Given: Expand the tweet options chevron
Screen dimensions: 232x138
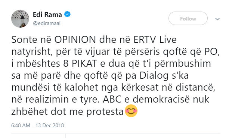Looking at the screenshot, I should pos(217,19).
